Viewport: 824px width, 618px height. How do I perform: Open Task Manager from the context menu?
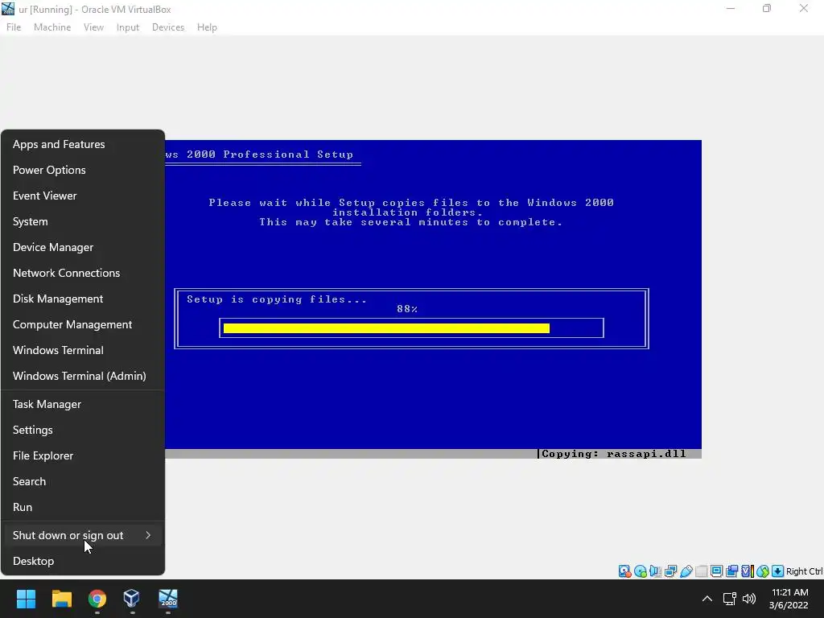coord(83,404)
